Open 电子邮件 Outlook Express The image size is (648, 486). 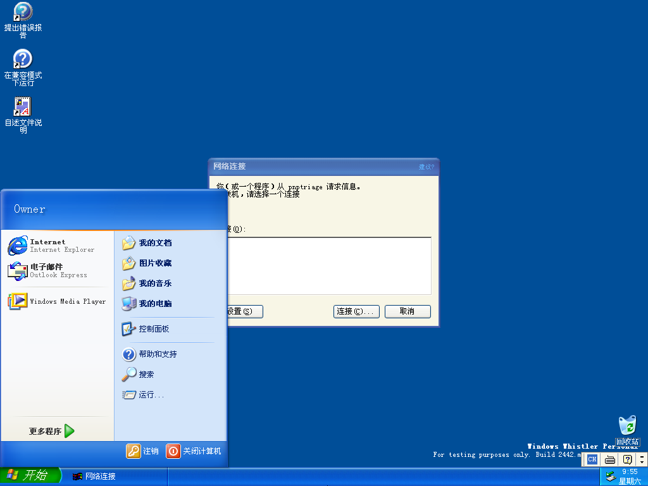(x=57, y=271)
